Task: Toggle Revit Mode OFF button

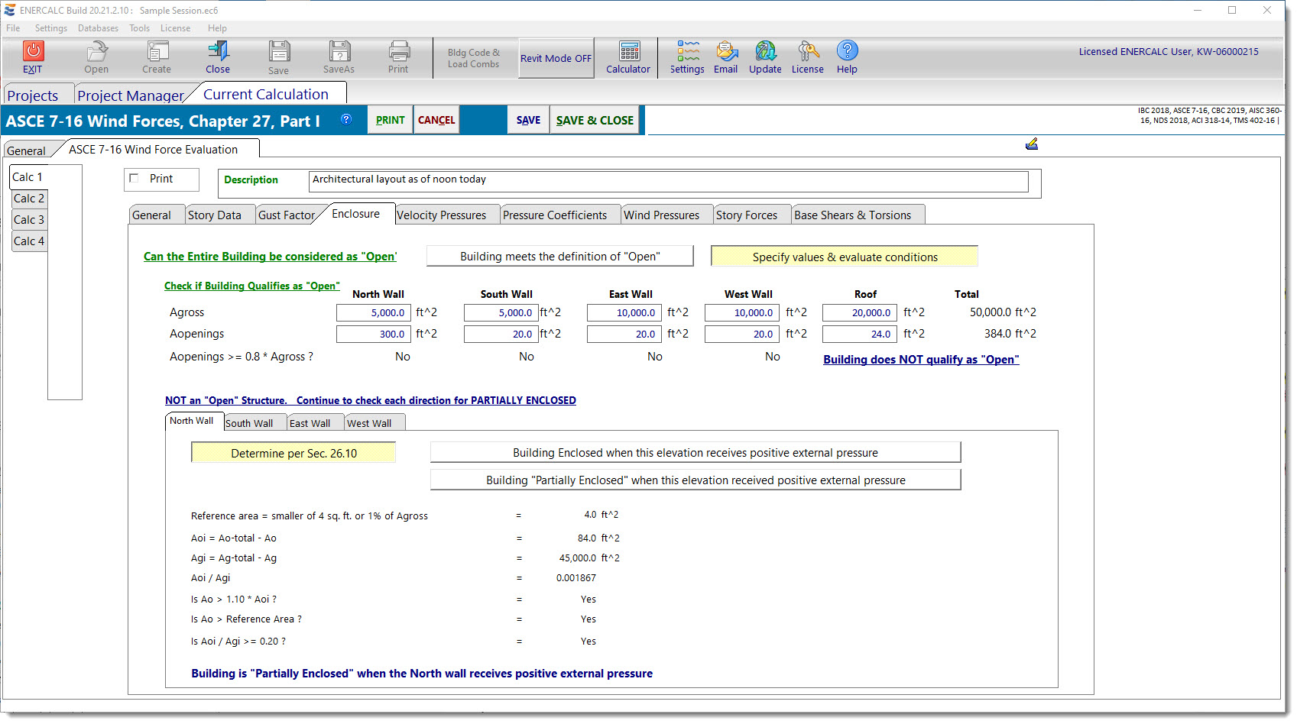Action: pos(556,58)
